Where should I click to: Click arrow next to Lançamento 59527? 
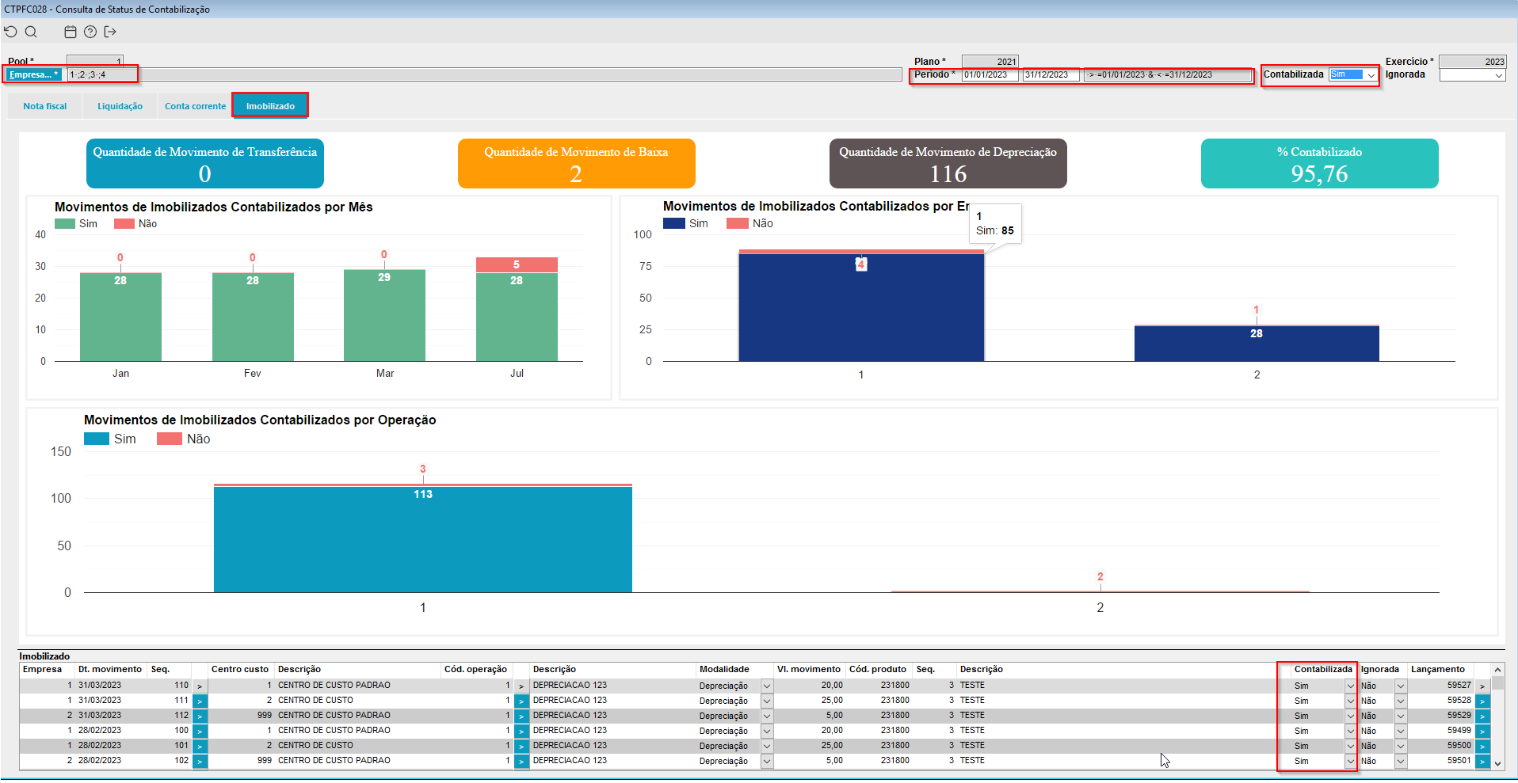tap(1482, 686)
